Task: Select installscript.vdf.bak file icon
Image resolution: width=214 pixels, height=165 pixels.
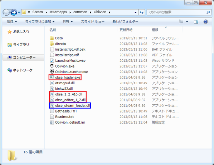Action: coord(52,49)
